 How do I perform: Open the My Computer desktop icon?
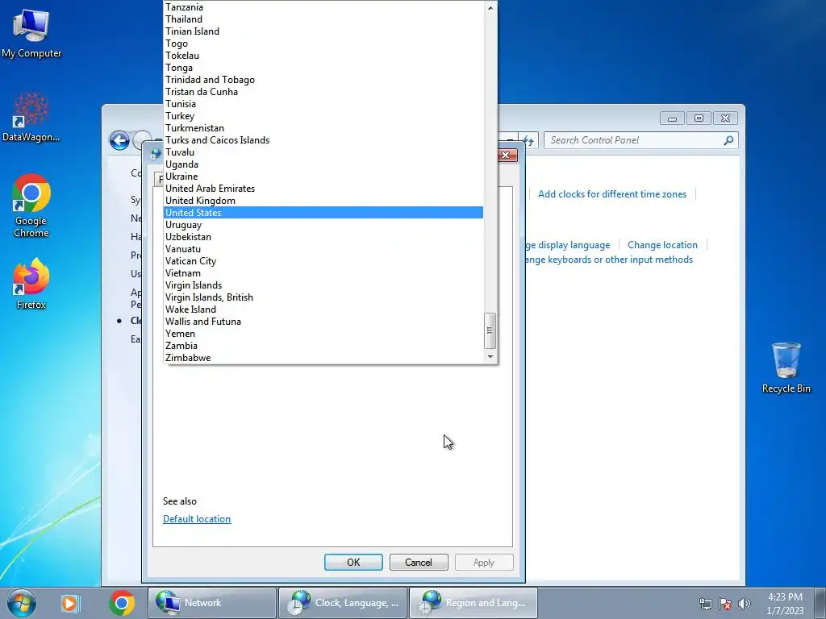click(x=31, y=32)
